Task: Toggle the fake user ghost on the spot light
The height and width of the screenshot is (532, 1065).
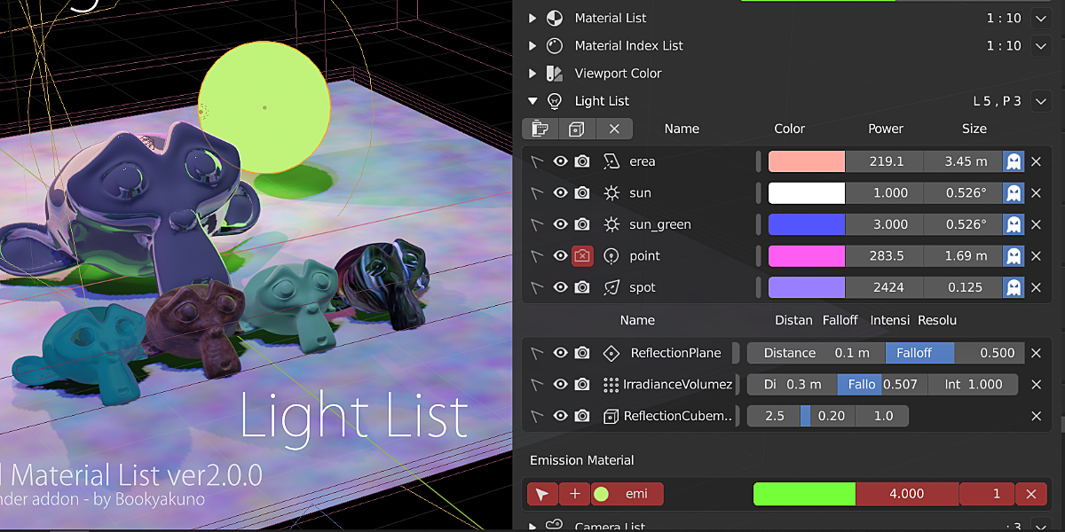Action: click(1013, 286)
